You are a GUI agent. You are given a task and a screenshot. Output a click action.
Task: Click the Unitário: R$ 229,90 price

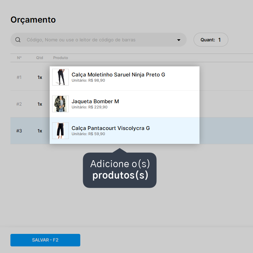[90, 107]
